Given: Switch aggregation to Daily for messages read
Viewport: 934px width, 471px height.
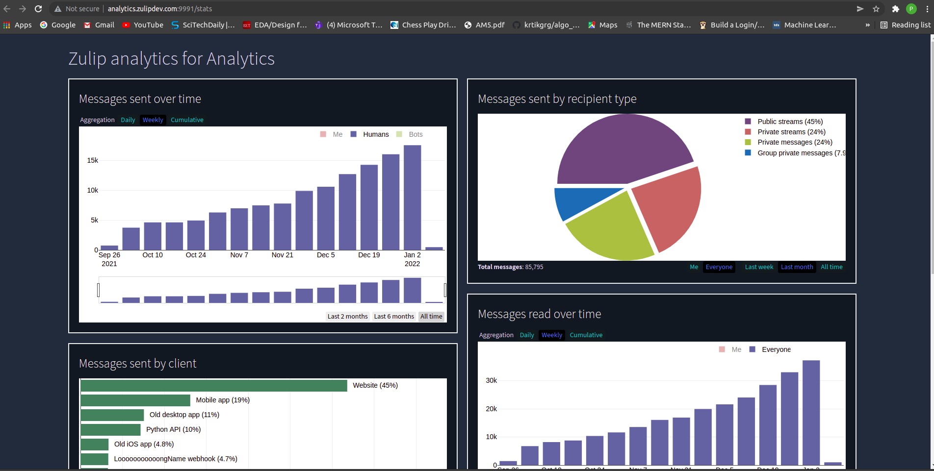Looking at the screenshot, I should coord(526,335).
